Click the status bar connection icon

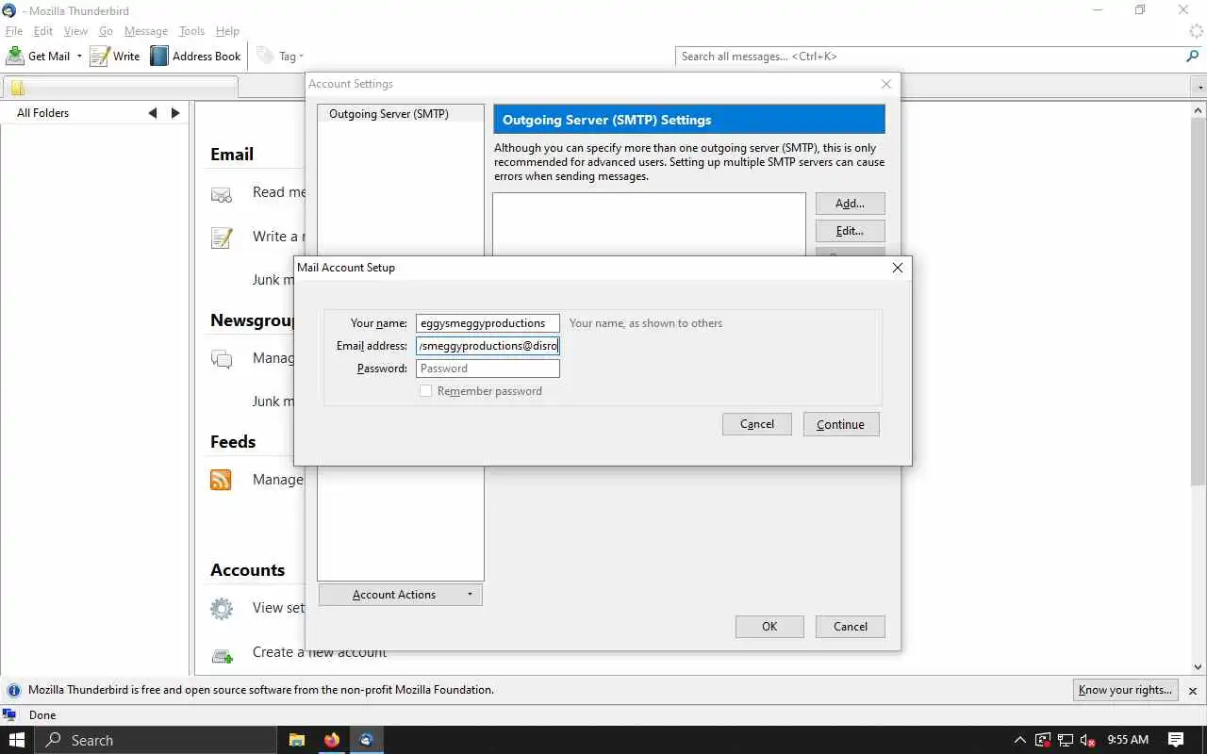click(10, 715)
